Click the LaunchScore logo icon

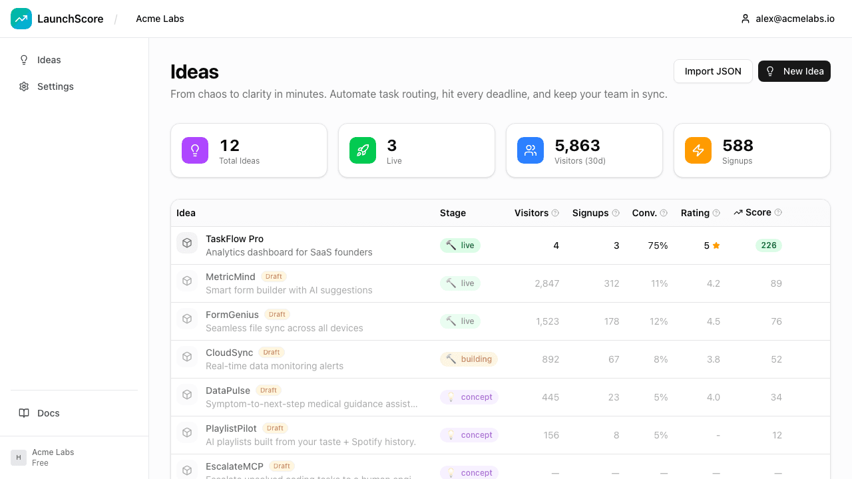point(21,19)
